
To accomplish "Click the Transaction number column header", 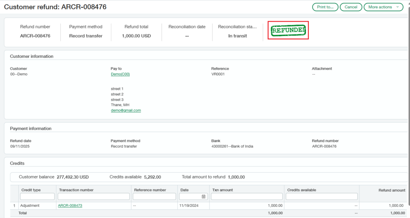I will tap(76, 190).
